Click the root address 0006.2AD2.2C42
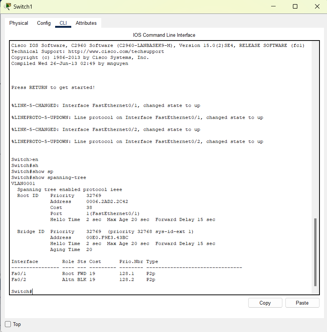Viewport: 327px width, 332px height. coord(107,201)
